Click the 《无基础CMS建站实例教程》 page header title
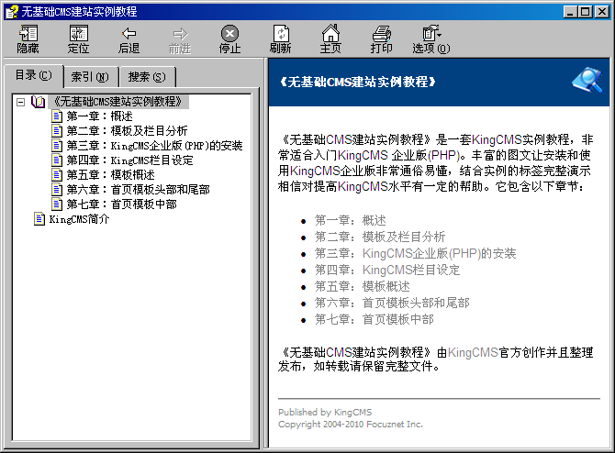 pyautogui.click(x=358, y=82)
